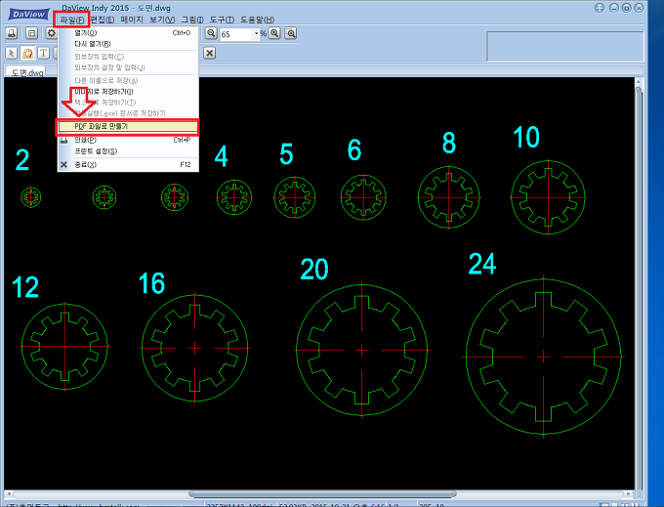Screen dimensions: 664x507
Task: Switch to the 도면.dwg document tab
Action: pos(27,72)
